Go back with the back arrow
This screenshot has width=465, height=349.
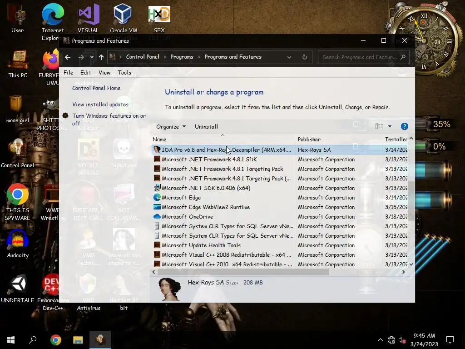pos(68,57)
